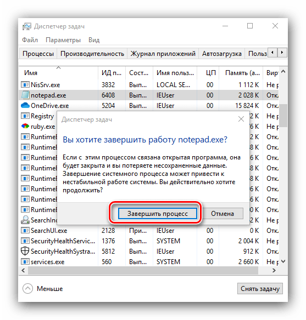Click the services.exe process icon
306x320 pixels.
click(x=25, y=261)
